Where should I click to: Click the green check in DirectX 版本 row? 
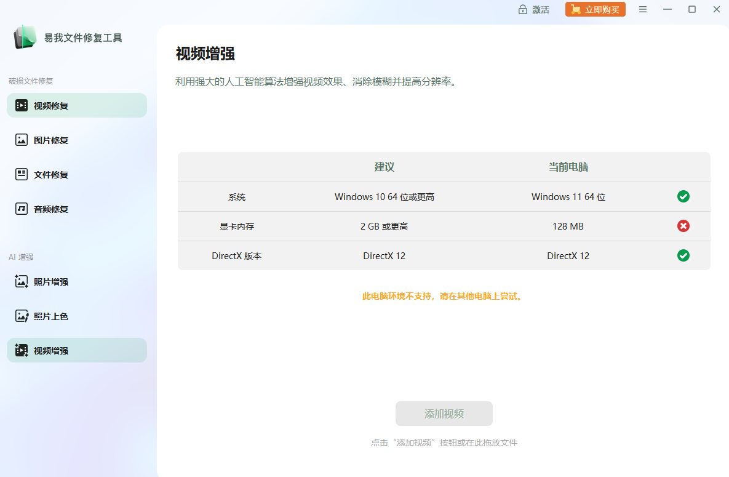pyautogui.click(x=683, y=255)
